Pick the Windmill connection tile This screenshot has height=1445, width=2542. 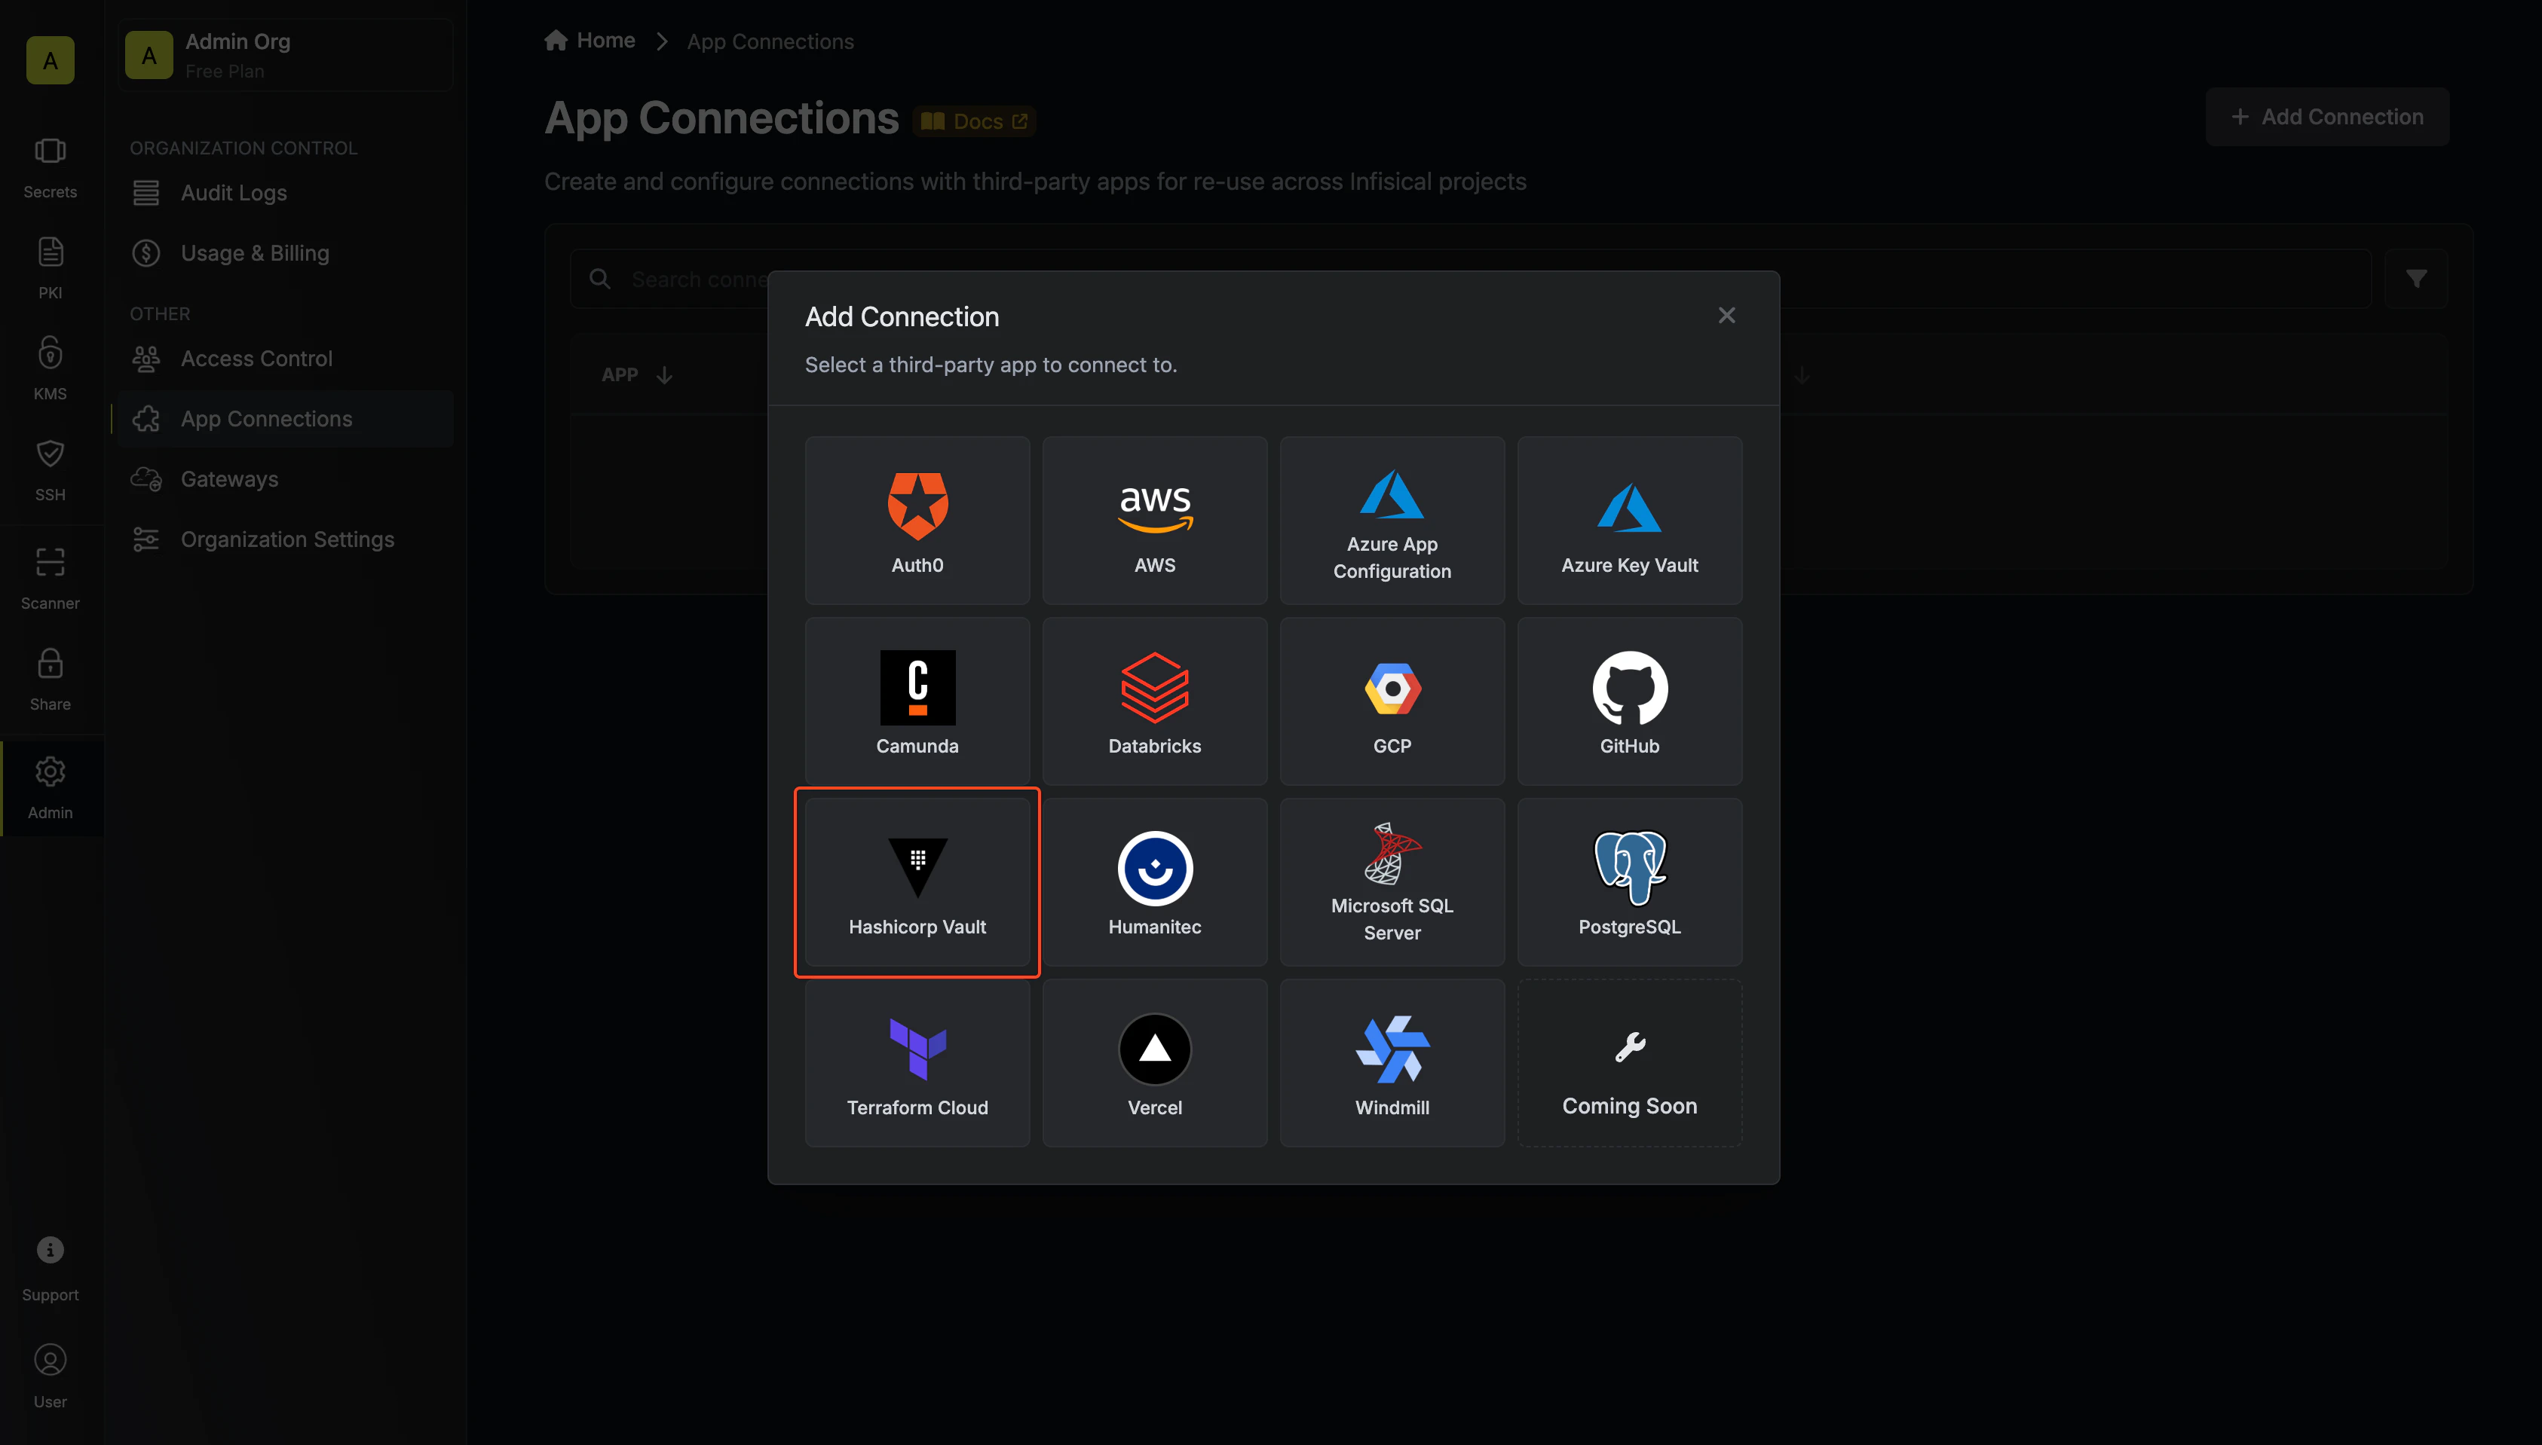point(1392,1063)
